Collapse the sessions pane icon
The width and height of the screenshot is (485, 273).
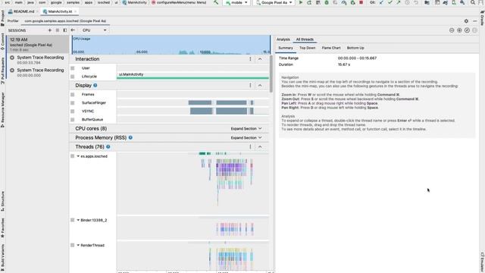click(65, 30)
